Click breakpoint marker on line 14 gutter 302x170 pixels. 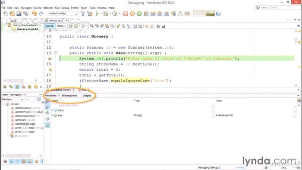[50, 59]
